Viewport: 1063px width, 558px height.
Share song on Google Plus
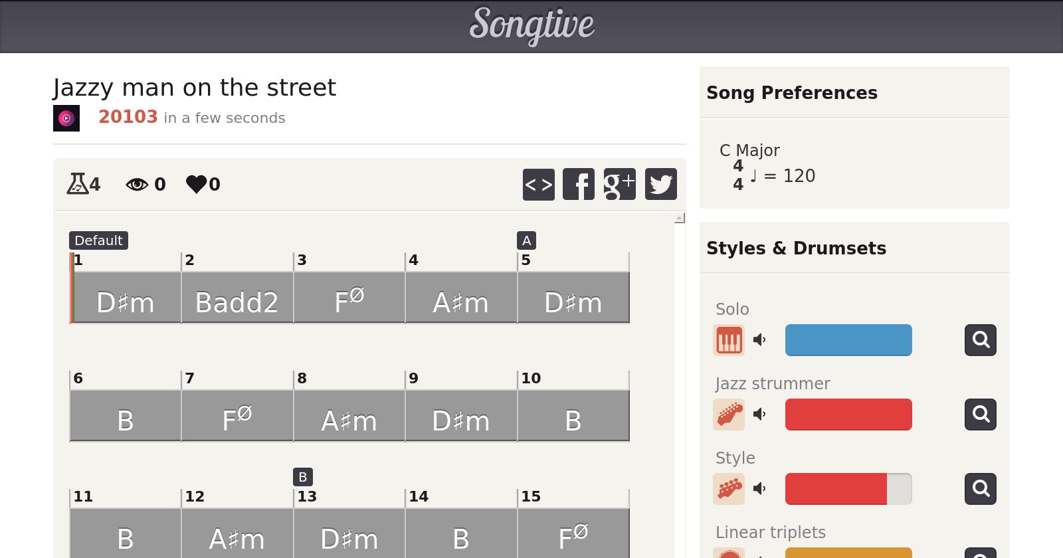[619, 184]
